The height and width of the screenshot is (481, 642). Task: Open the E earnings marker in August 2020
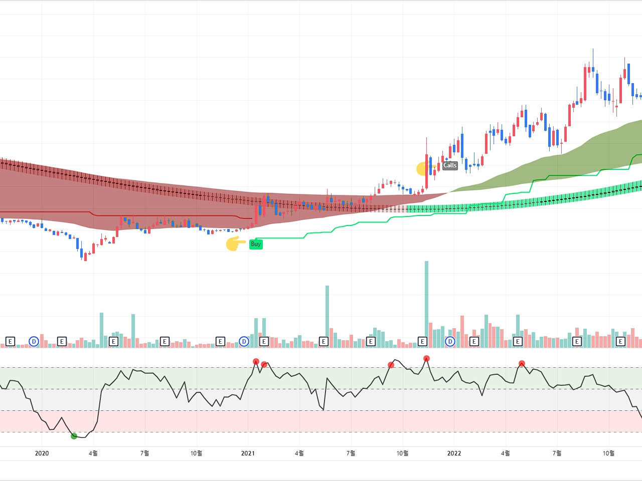click(x=165, y=342)
